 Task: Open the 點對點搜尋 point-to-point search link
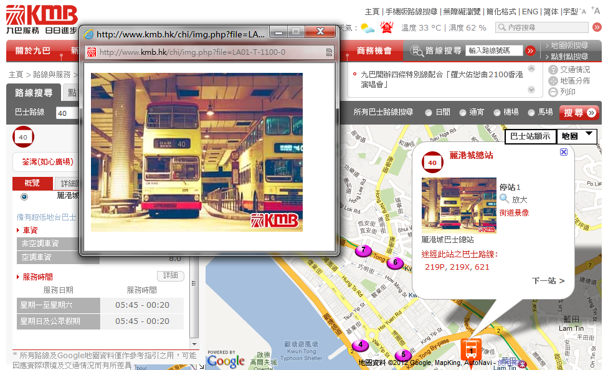point(569,57)
